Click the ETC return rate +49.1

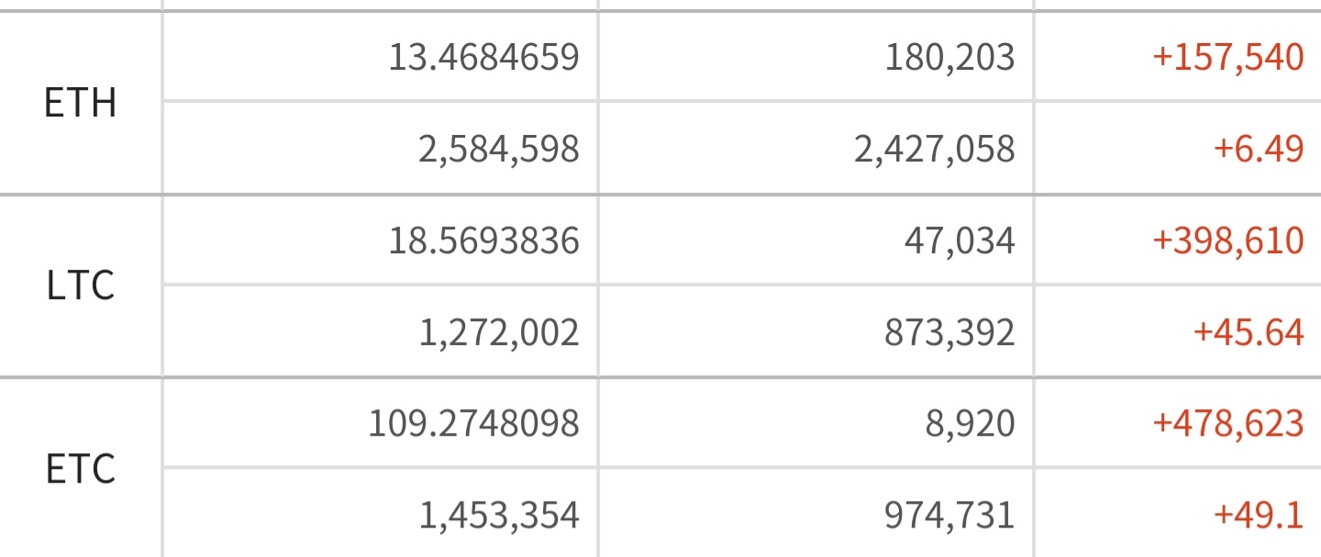(x=1259, y=516)
